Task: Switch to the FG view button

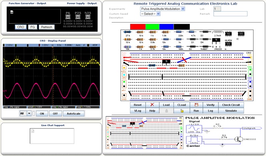Action: click(x=32, y=27)
